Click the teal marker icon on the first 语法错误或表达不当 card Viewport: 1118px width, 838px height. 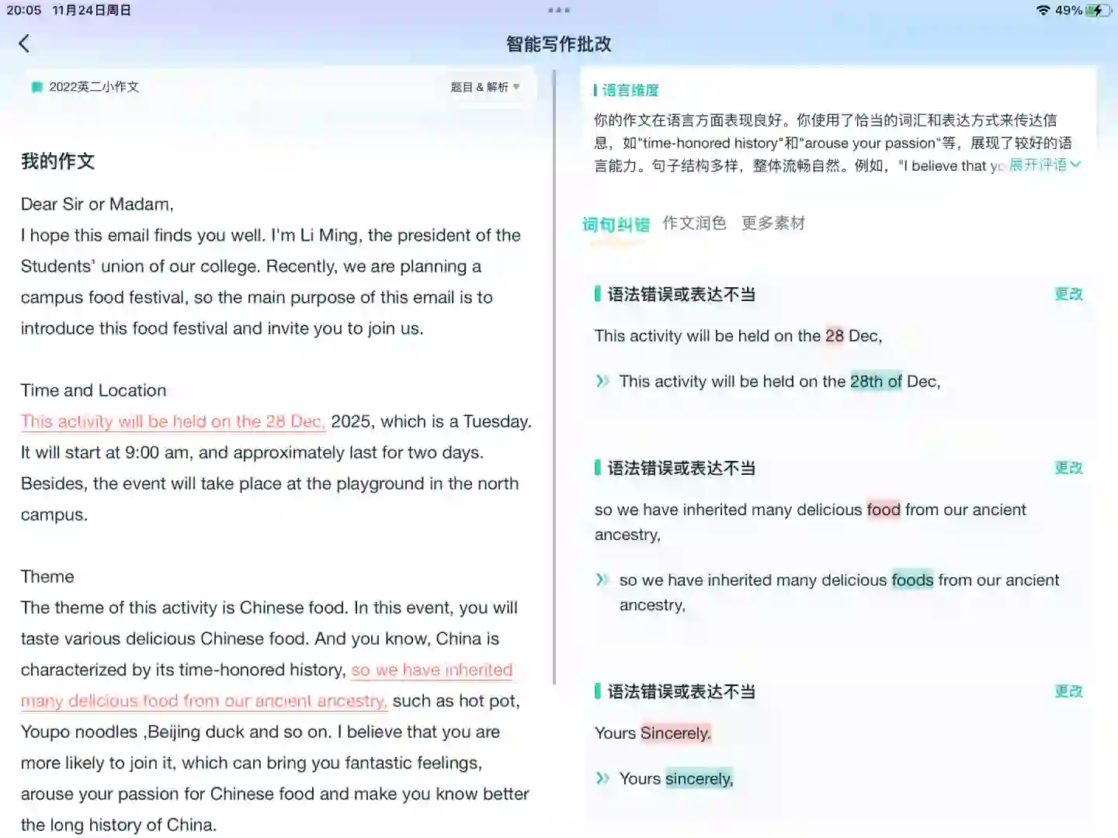click(596, 293)
